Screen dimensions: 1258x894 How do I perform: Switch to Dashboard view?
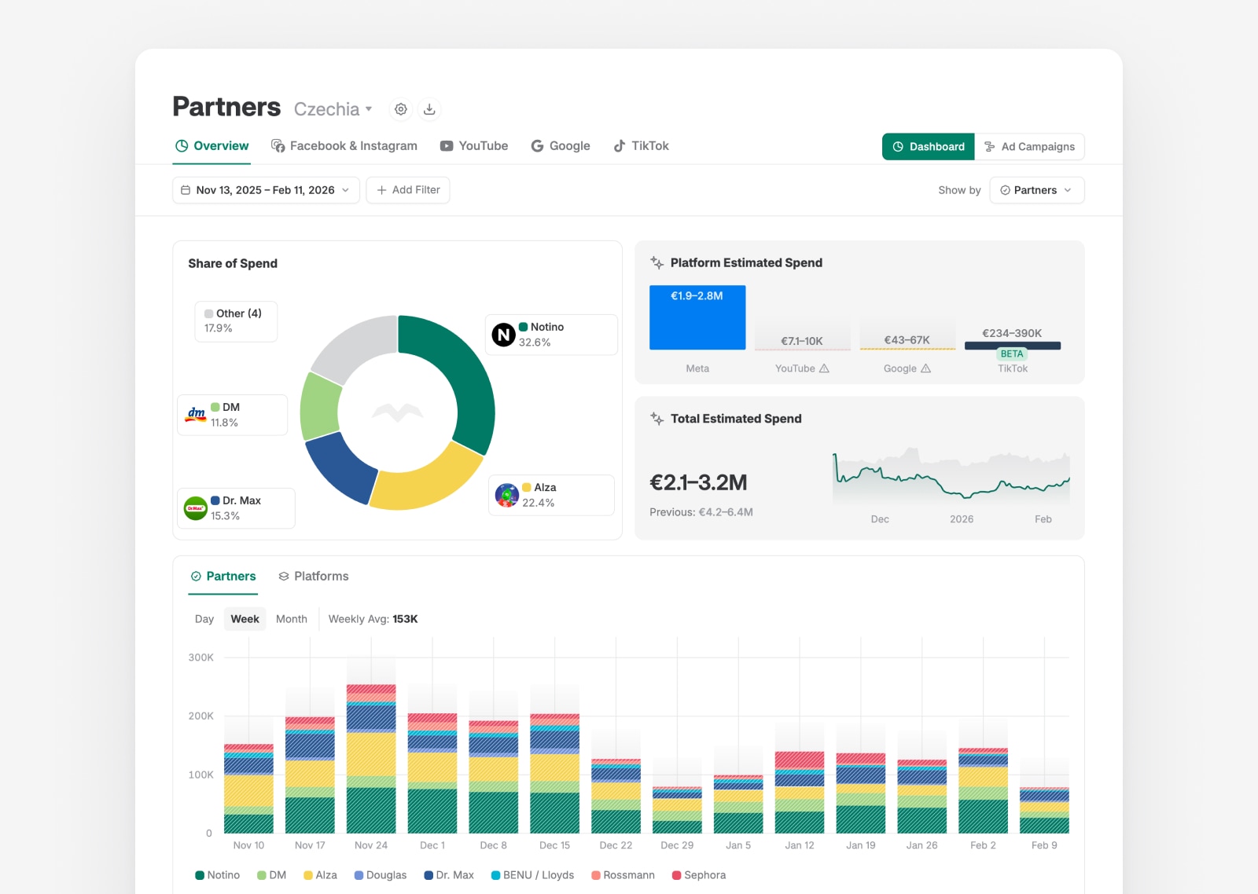point(929,147)
